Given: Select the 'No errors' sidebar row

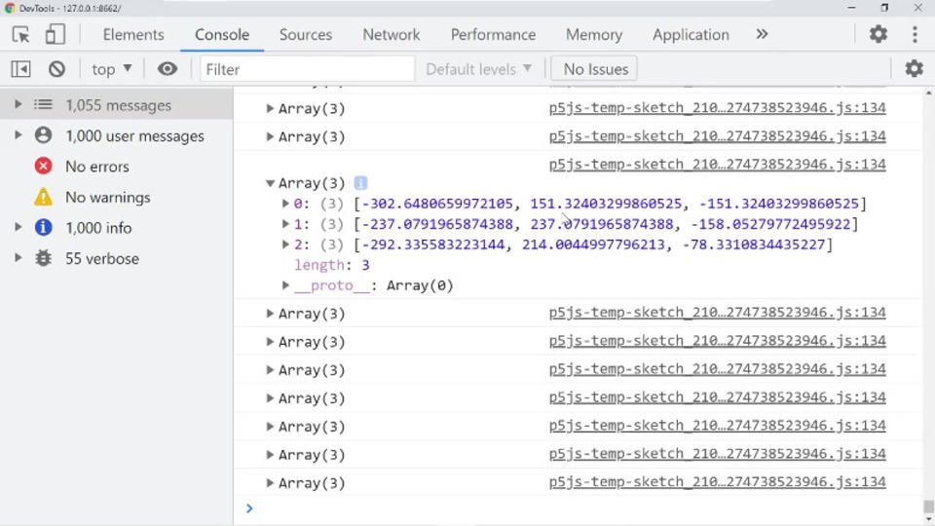Looking at the screenshot, I should click(116, 167).
